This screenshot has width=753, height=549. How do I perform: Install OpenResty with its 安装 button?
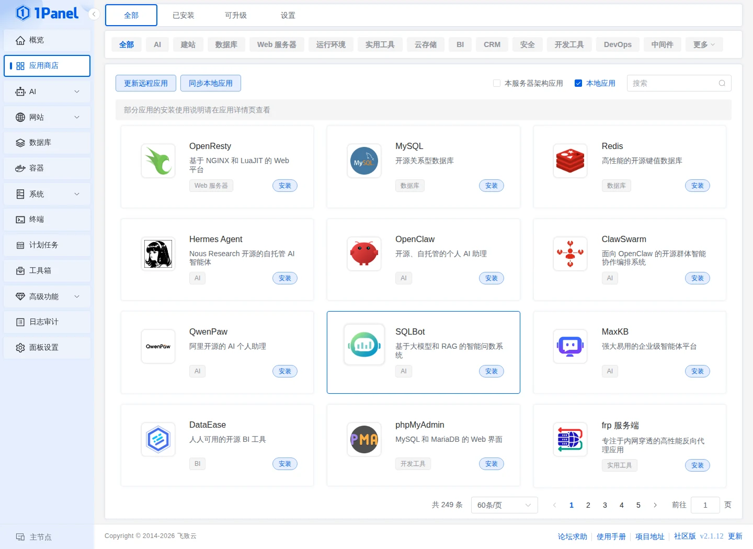pos(285,186)
